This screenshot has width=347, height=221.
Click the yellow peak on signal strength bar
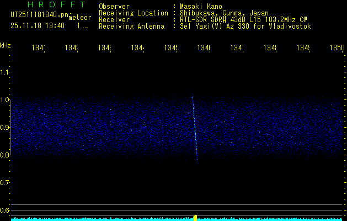tap(195, 217)
